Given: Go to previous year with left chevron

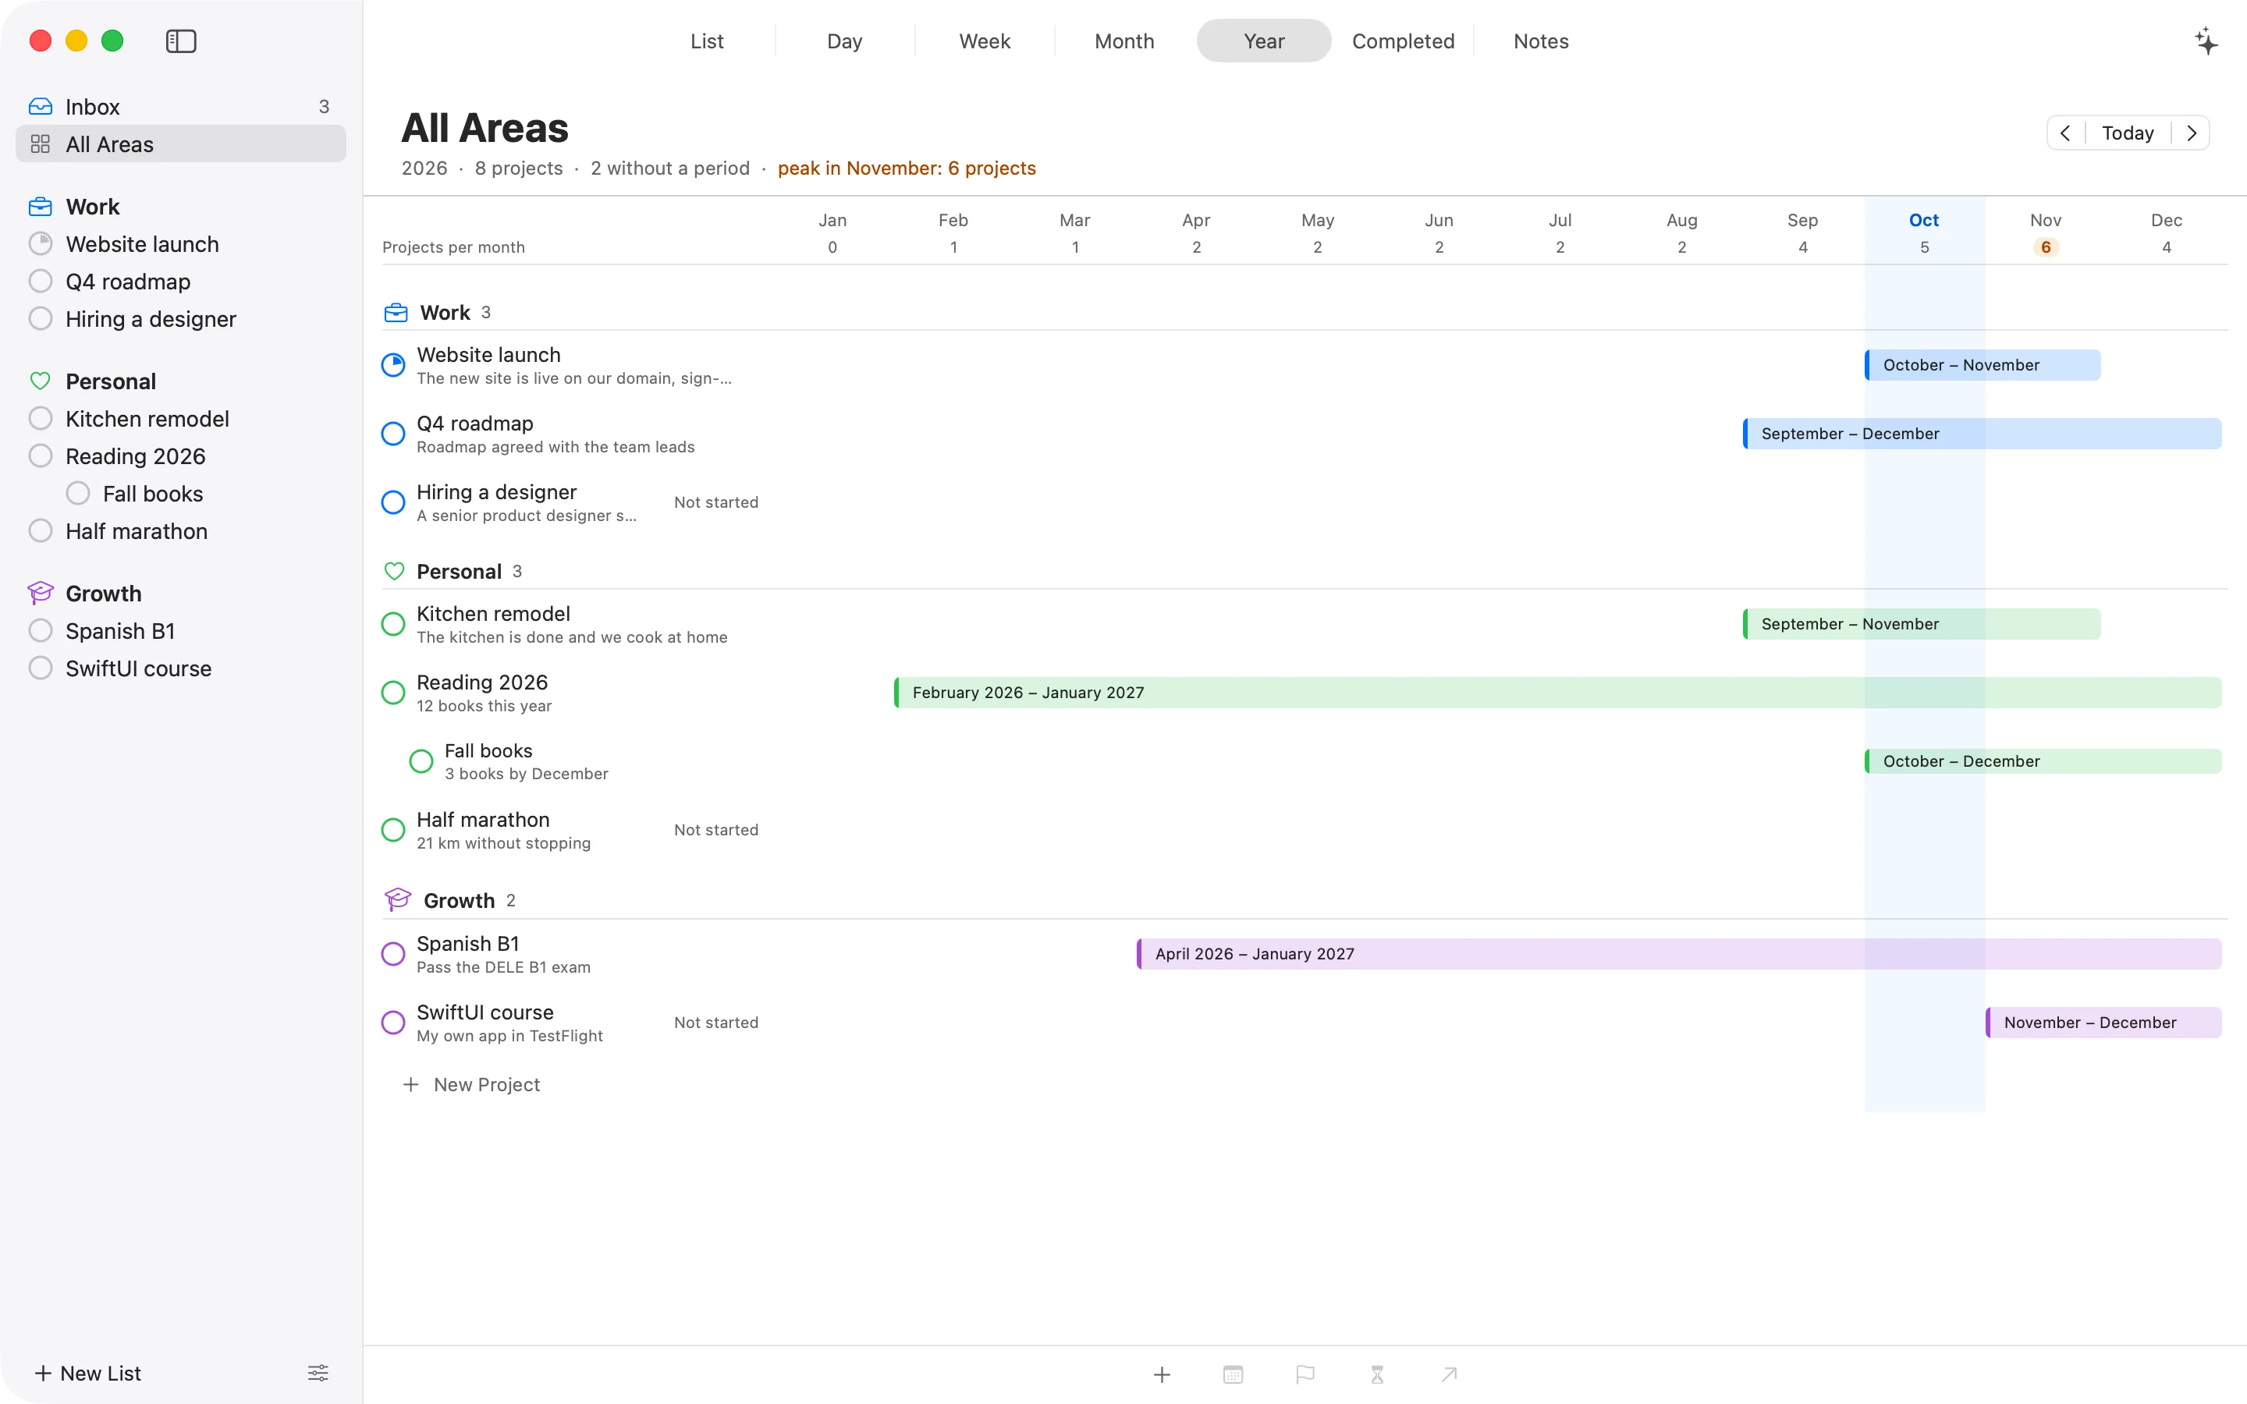Looking at the screenshot, I should pos(2065,133).
